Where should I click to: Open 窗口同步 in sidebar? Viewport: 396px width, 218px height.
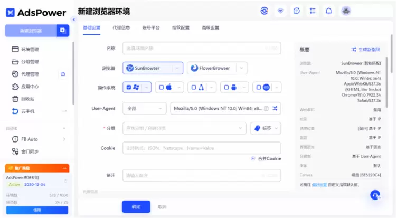(x=25, y=151)
